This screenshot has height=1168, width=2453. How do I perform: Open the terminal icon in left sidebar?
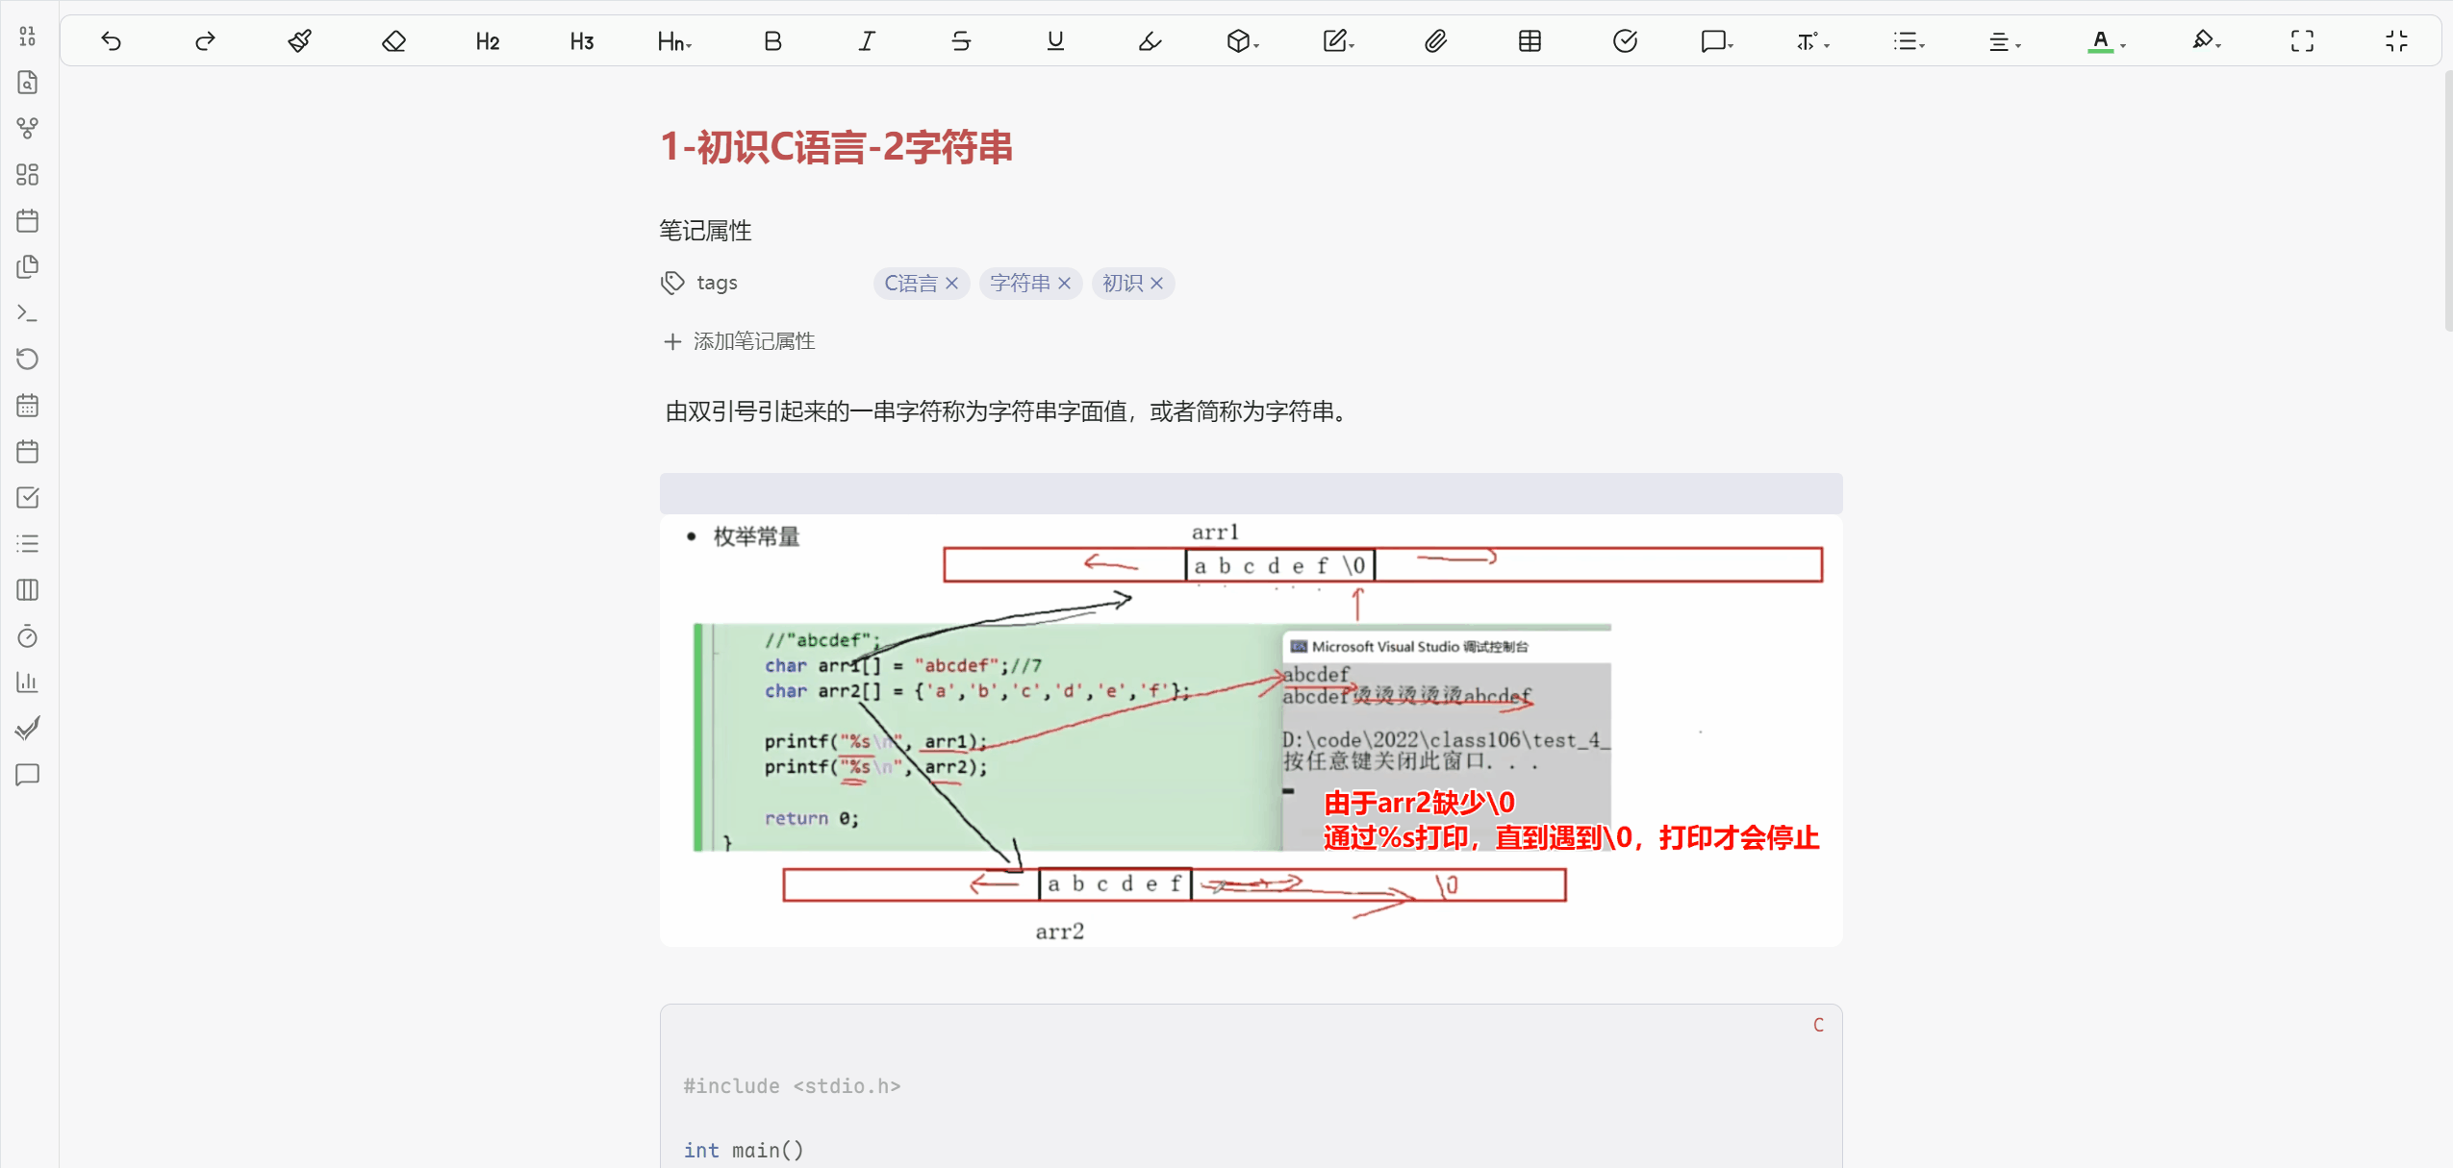point(28,313)
